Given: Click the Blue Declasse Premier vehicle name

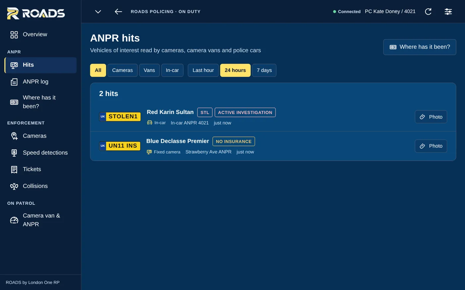Looking at the screenshot, I should [178, 141].
